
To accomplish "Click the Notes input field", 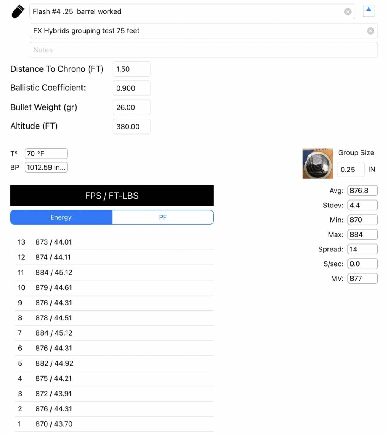I will click(x=203, y=50).
